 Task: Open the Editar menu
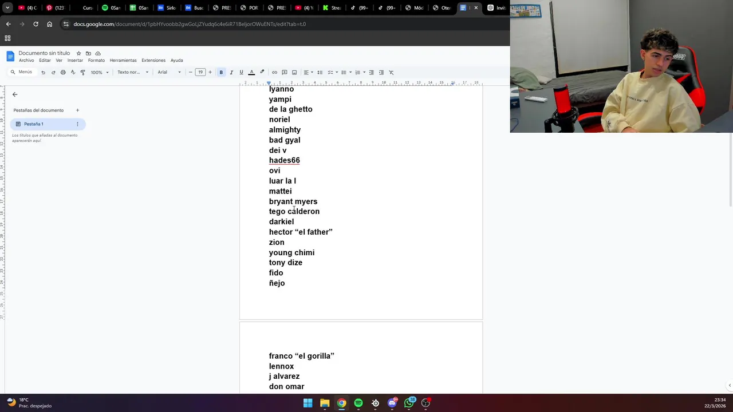[x=45, y=60]
